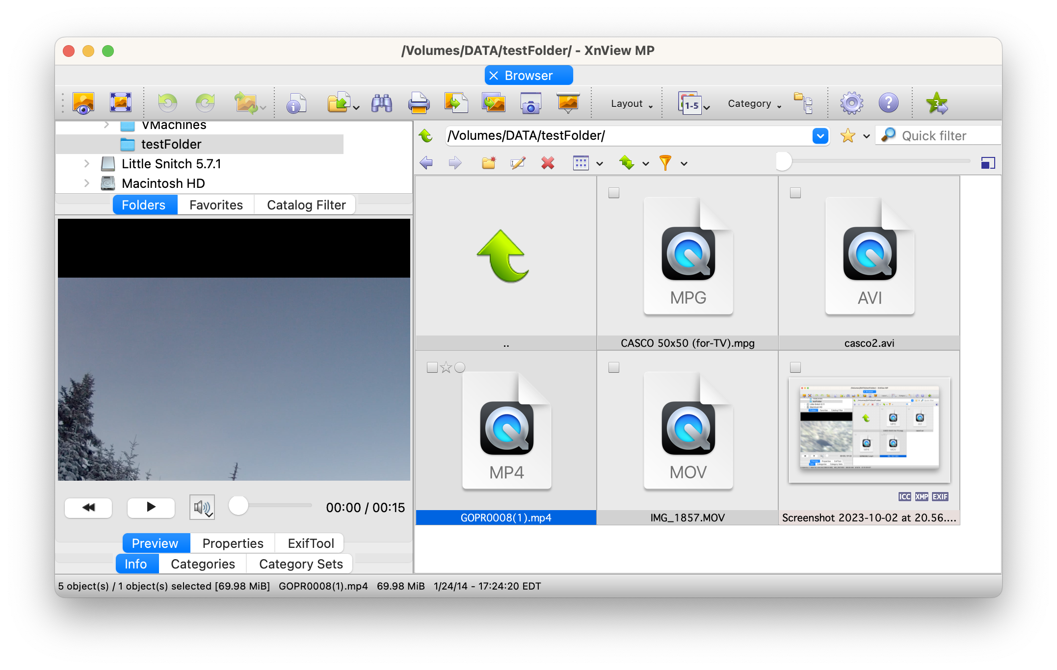Click the binoculars Search icon

pyautogui.click(x=381, y=103)
